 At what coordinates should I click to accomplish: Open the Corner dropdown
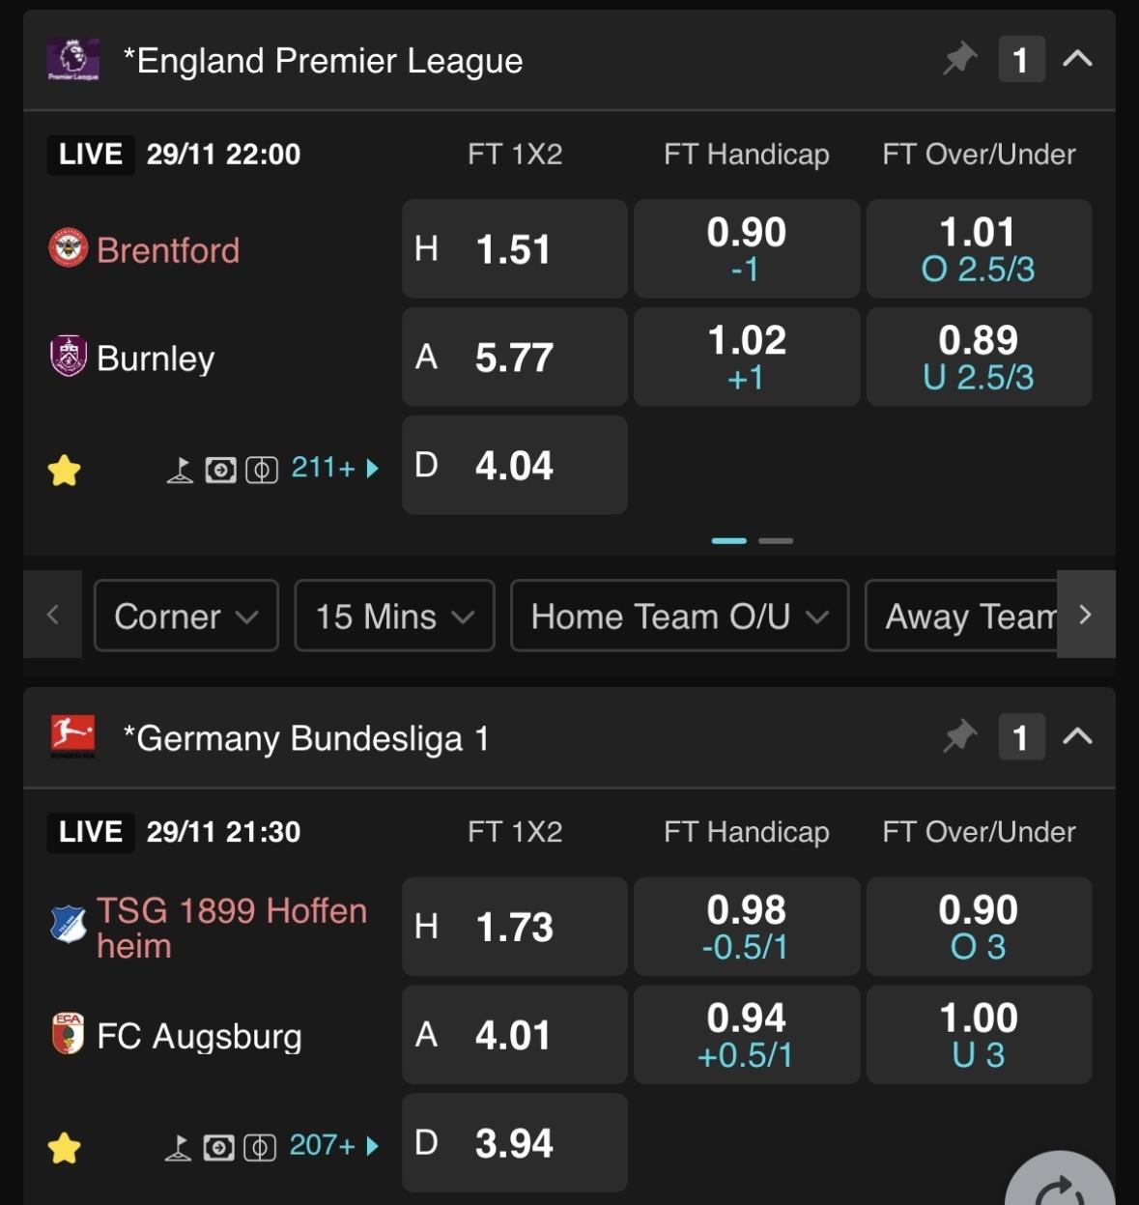pos(185,616)
